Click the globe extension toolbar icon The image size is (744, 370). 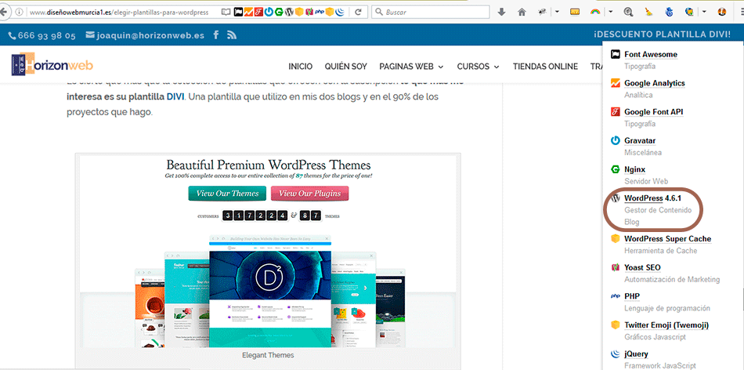click(690, 12)
